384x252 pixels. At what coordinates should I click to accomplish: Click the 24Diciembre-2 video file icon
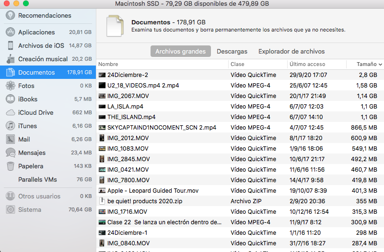(102, 75)
